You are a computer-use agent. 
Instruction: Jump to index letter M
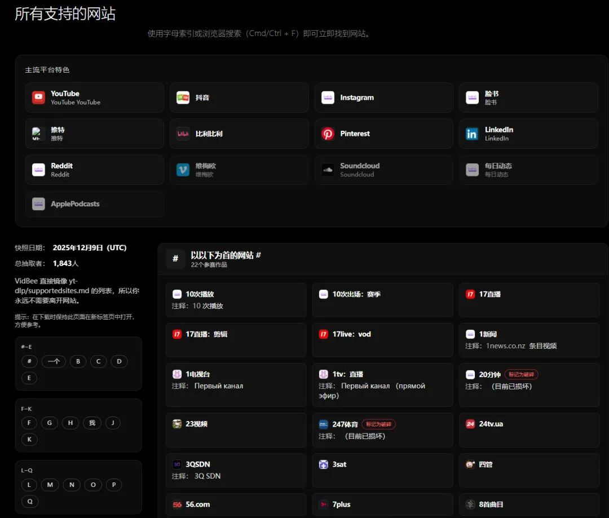50,485
